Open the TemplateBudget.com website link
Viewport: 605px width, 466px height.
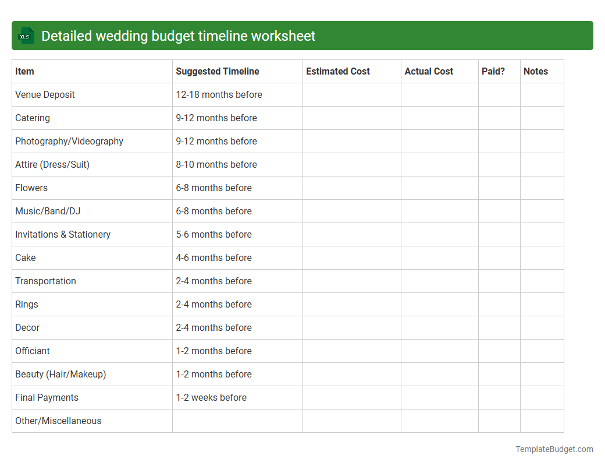click(x=553, y=449)
